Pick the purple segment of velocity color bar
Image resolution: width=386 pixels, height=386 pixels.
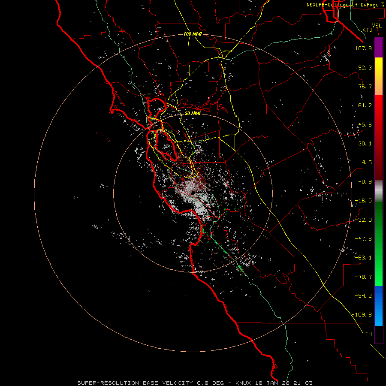coord(379,48)
